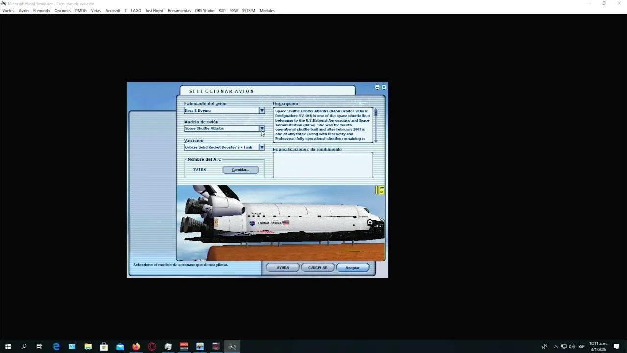Open the SSTSIM menu
This screenshot has width=627, height=353.
tap(248, 11)
